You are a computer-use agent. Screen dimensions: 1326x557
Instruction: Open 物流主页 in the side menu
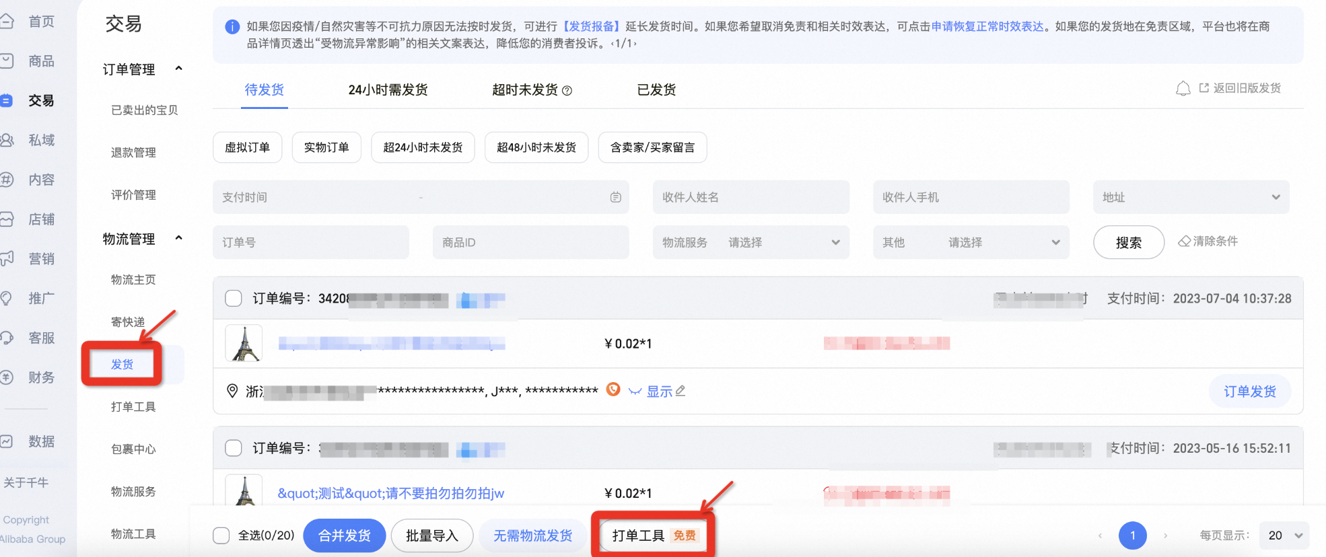pyautogui.click(x=133, y=280)
